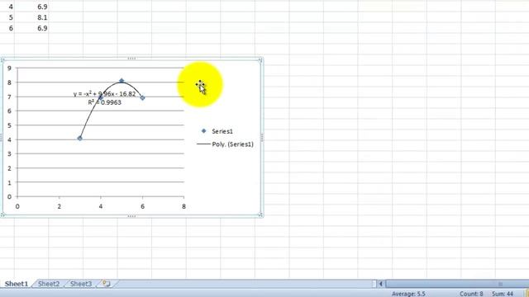Click the chart's top-middle resize handle
The image size is (529, 297).
pos(131,59)
